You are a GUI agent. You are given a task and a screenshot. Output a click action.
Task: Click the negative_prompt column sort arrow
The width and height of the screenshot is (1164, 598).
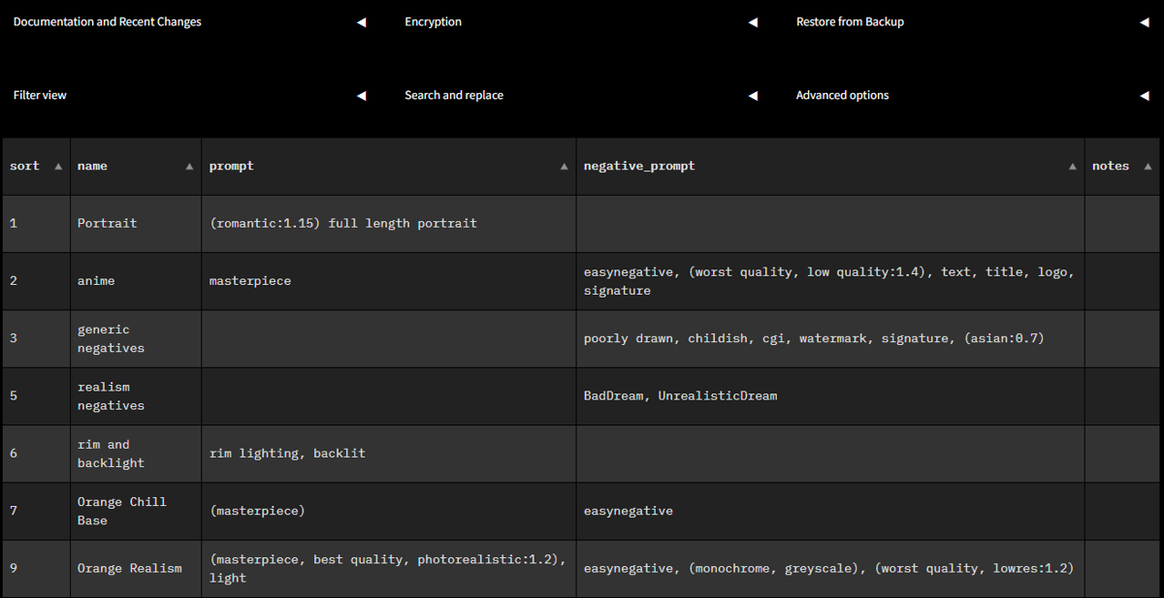[x=1072, y=166]
